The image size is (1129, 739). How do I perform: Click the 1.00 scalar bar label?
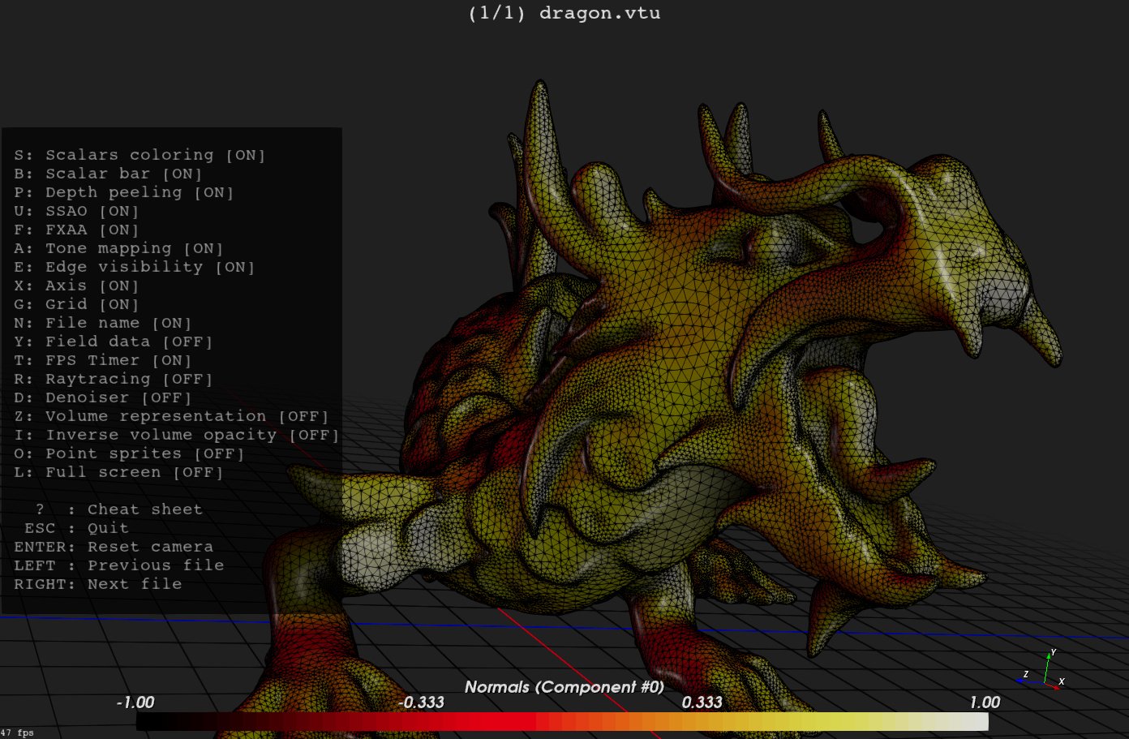(985, 702)
